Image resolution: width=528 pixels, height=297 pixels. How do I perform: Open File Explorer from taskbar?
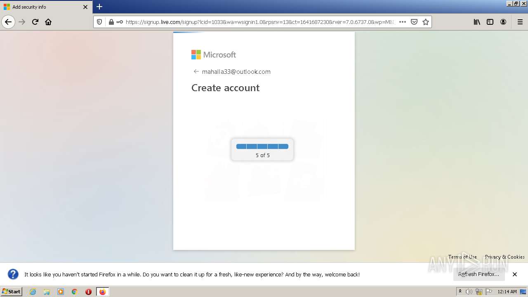tap(47, 291)
